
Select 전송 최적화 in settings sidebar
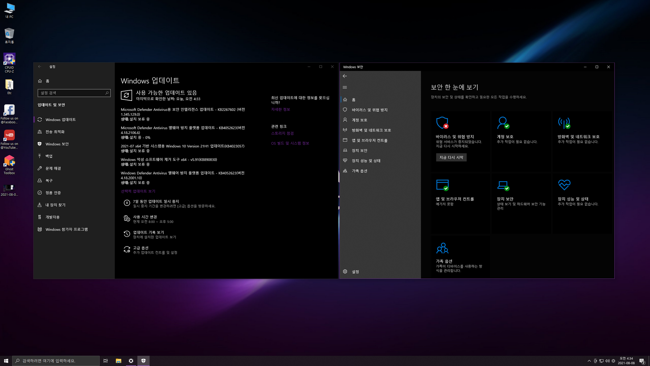pyautogui.click(x=74, y=132)
